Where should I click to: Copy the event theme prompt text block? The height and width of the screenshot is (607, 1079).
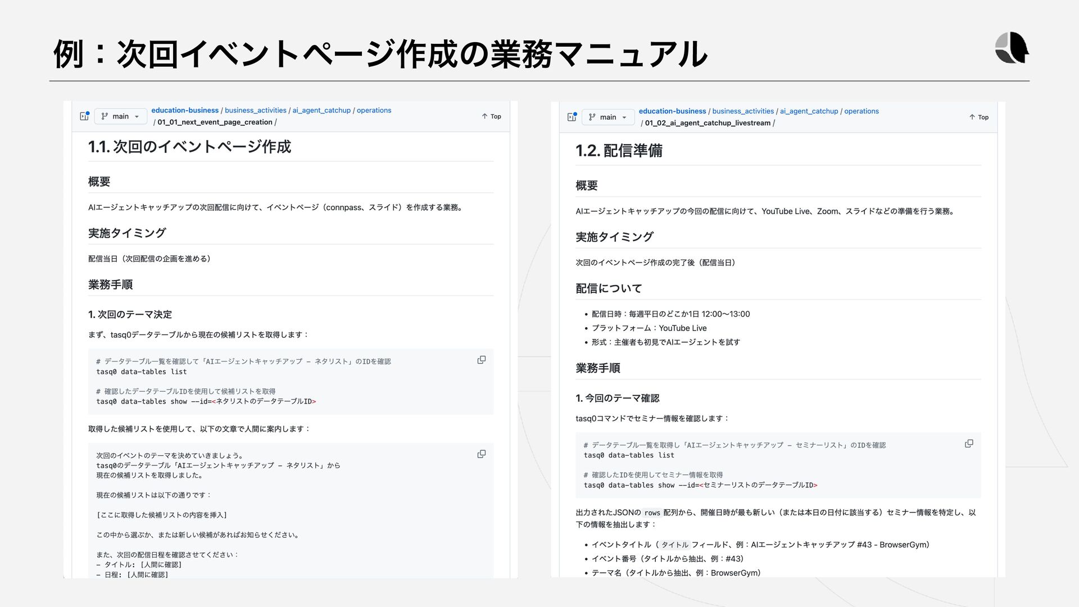(x=482, y=454)
